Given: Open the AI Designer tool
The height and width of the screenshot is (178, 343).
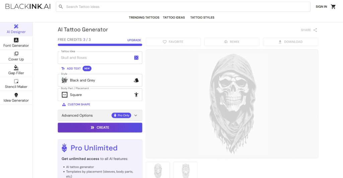Looking at the screenshot, I should coord(16,29).
